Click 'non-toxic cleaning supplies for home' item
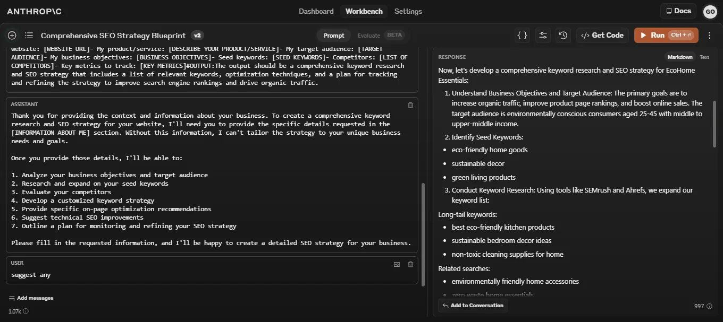 click(508, 255)
